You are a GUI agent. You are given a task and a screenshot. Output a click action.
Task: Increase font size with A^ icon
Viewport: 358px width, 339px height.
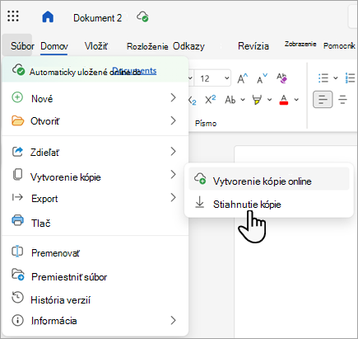[243, 78]
